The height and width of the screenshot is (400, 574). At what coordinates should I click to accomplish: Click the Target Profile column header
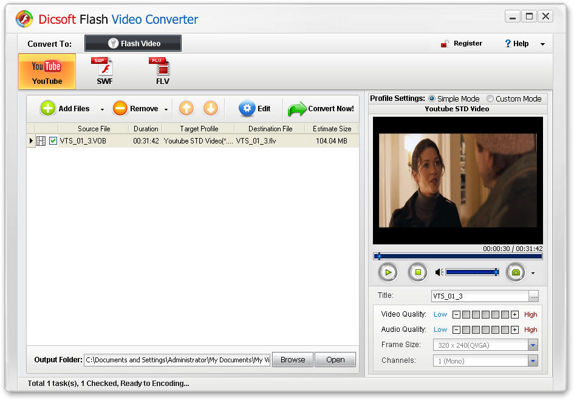click(199, 129)
